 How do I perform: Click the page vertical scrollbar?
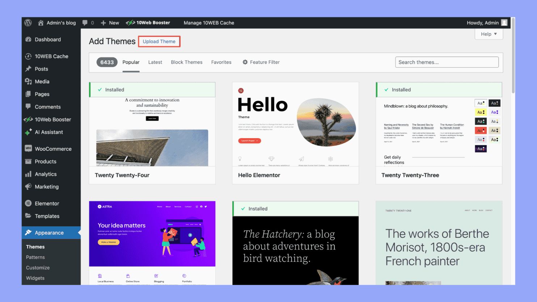click(513, 56)
